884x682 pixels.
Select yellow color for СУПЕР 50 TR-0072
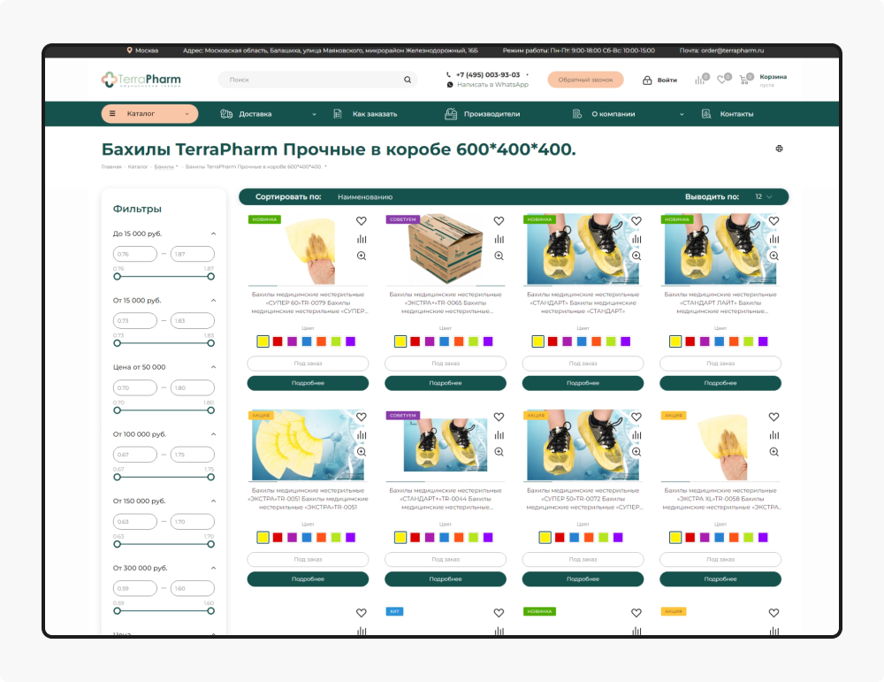(x=545, y=537)
